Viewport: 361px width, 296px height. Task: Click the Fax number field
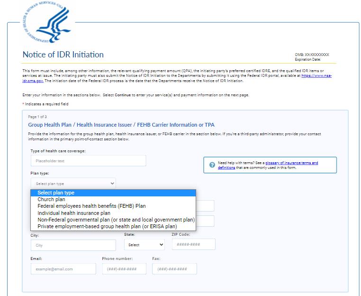(x=174, y=269)
